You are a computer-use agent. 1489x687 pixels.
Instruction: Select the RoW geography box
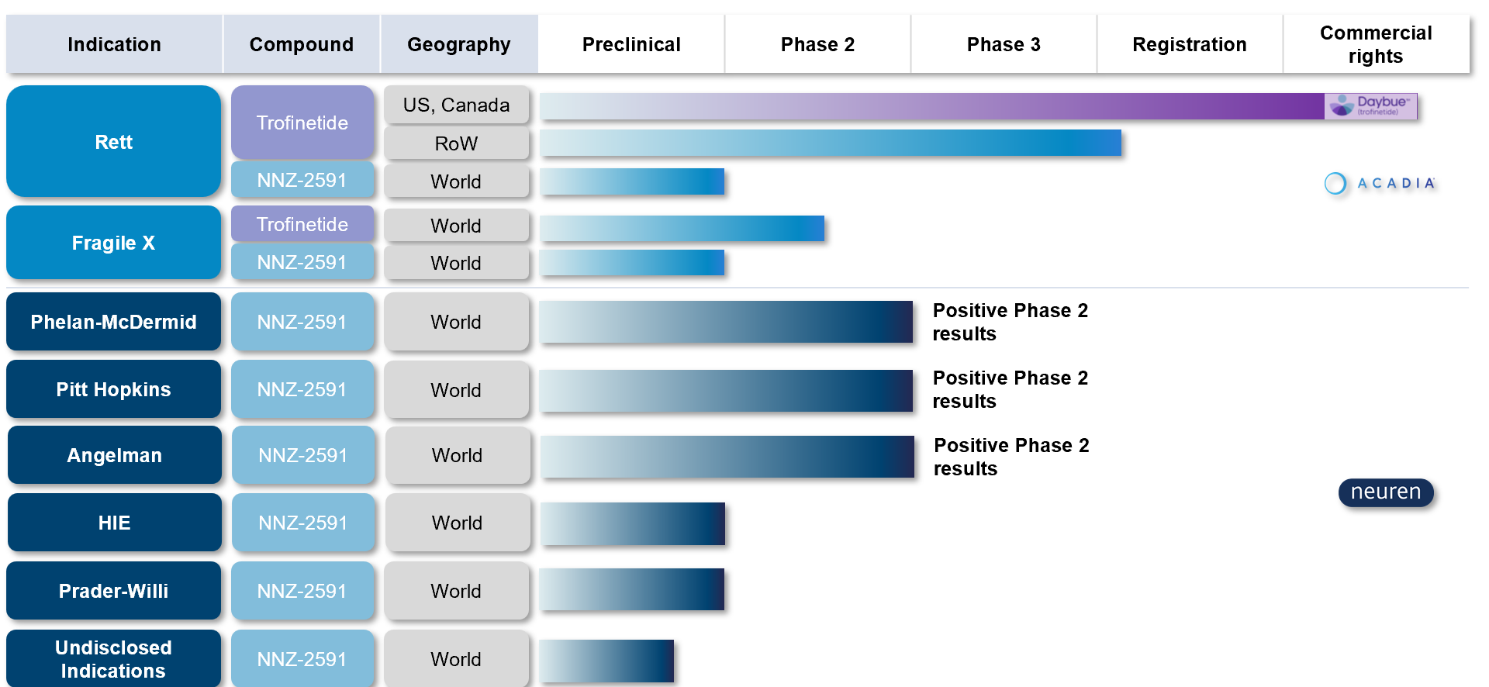pos(457,143)
